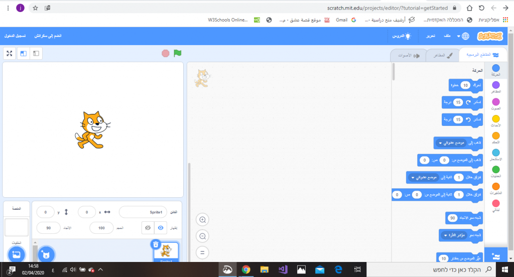The height and width of the screenshot is (277, 514).
Task: Reload the page in the browser
Action: [x=481, y=8]
